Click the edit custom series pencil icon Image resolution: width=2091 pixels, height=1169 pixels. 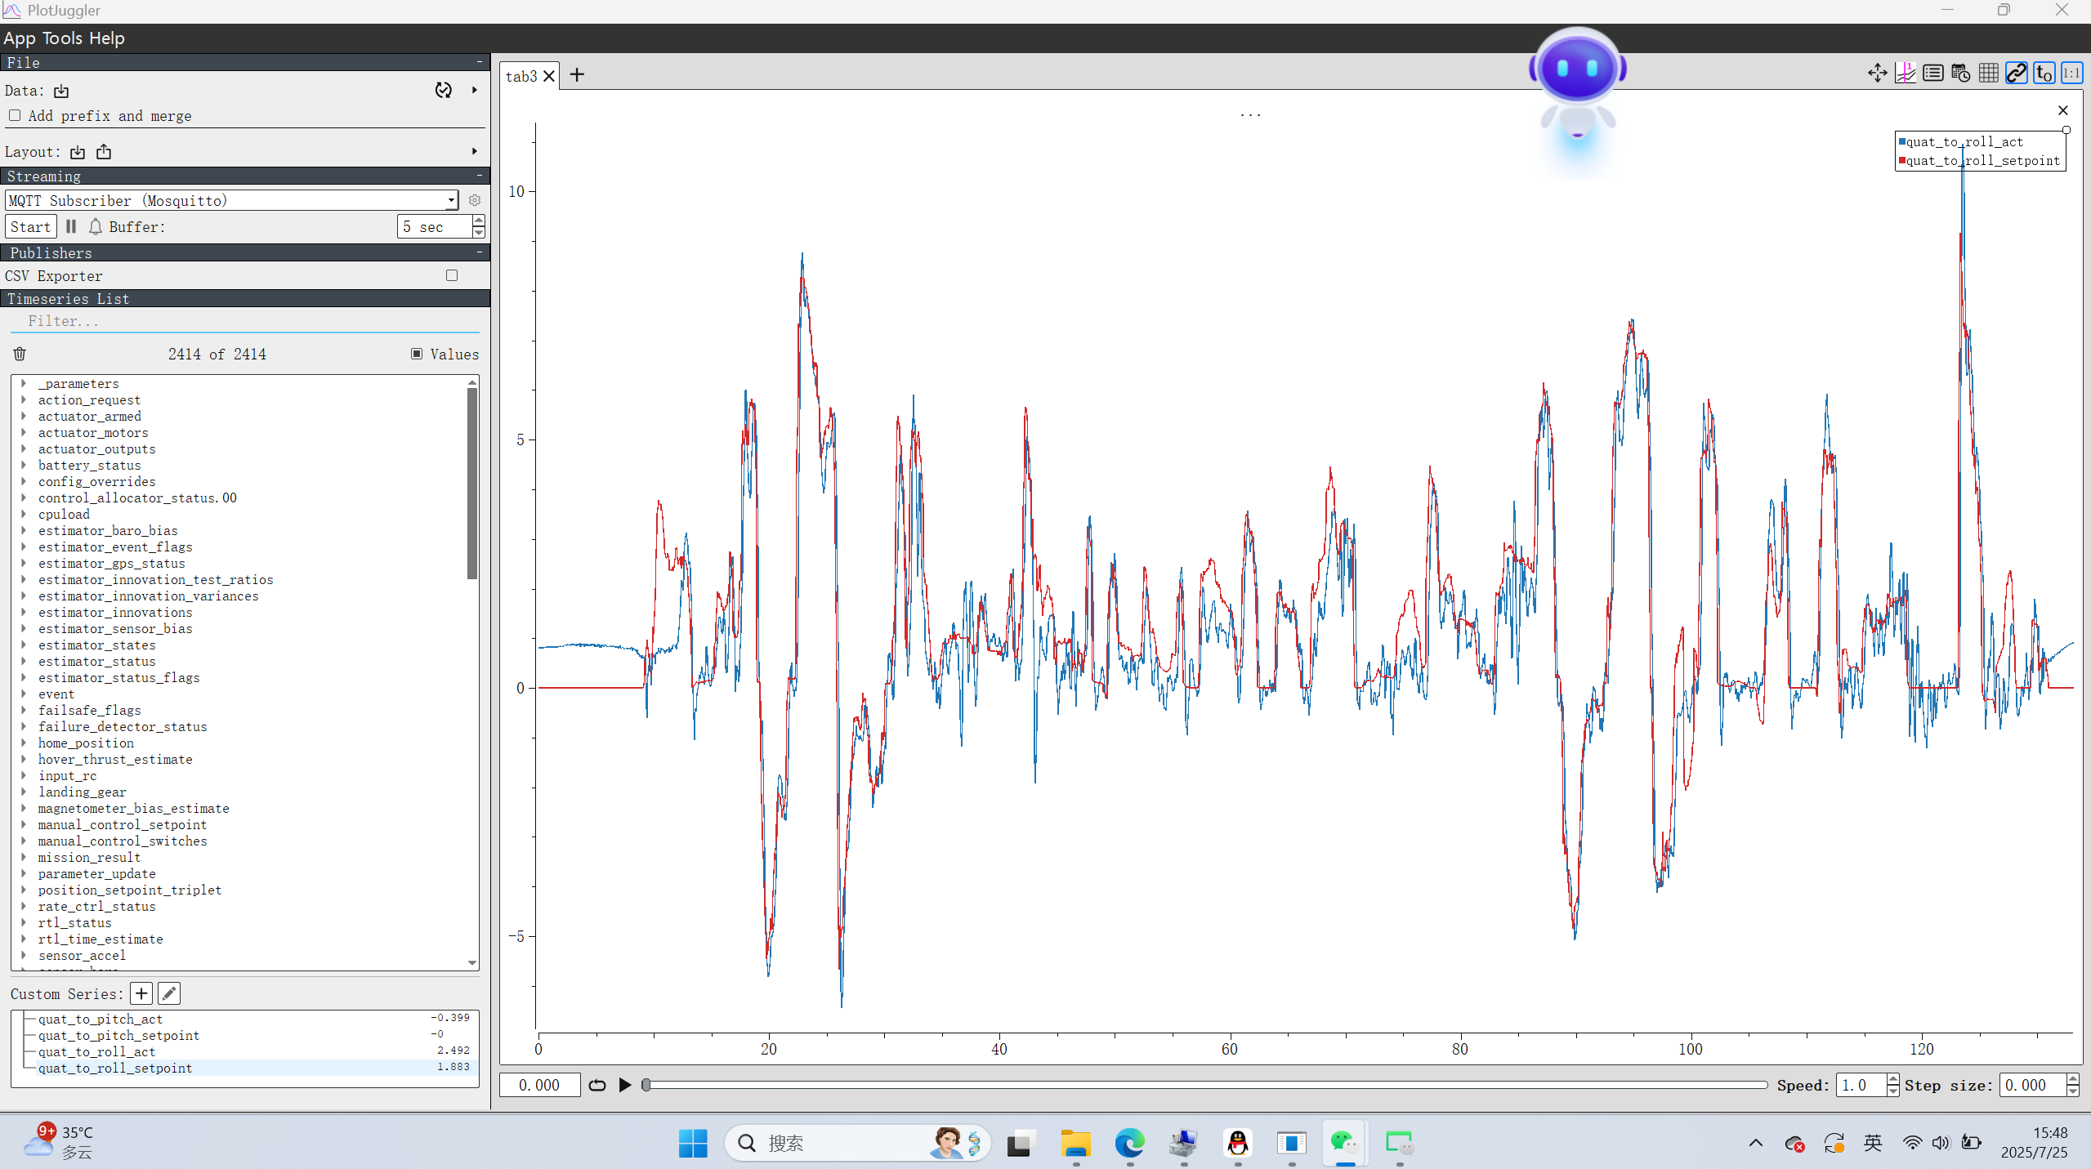[x=169, y=993]
